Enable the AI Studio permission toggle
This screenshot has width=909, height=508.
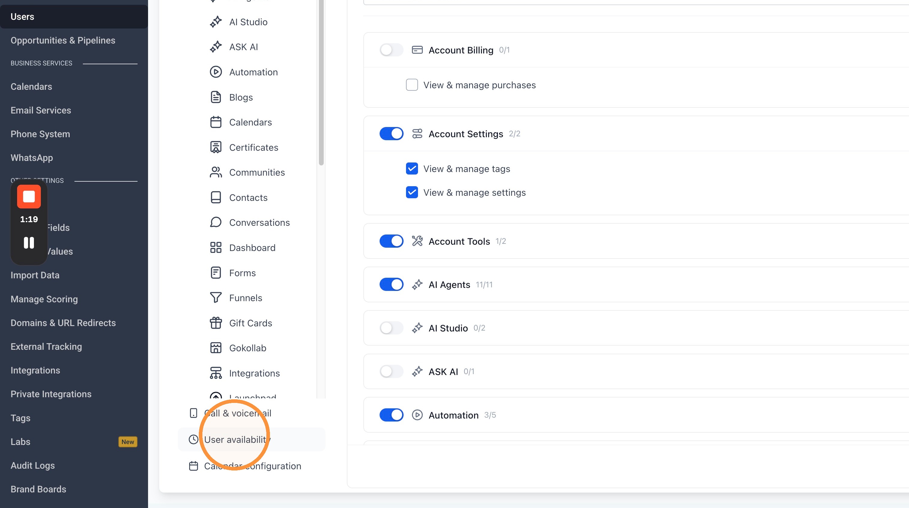391,328
